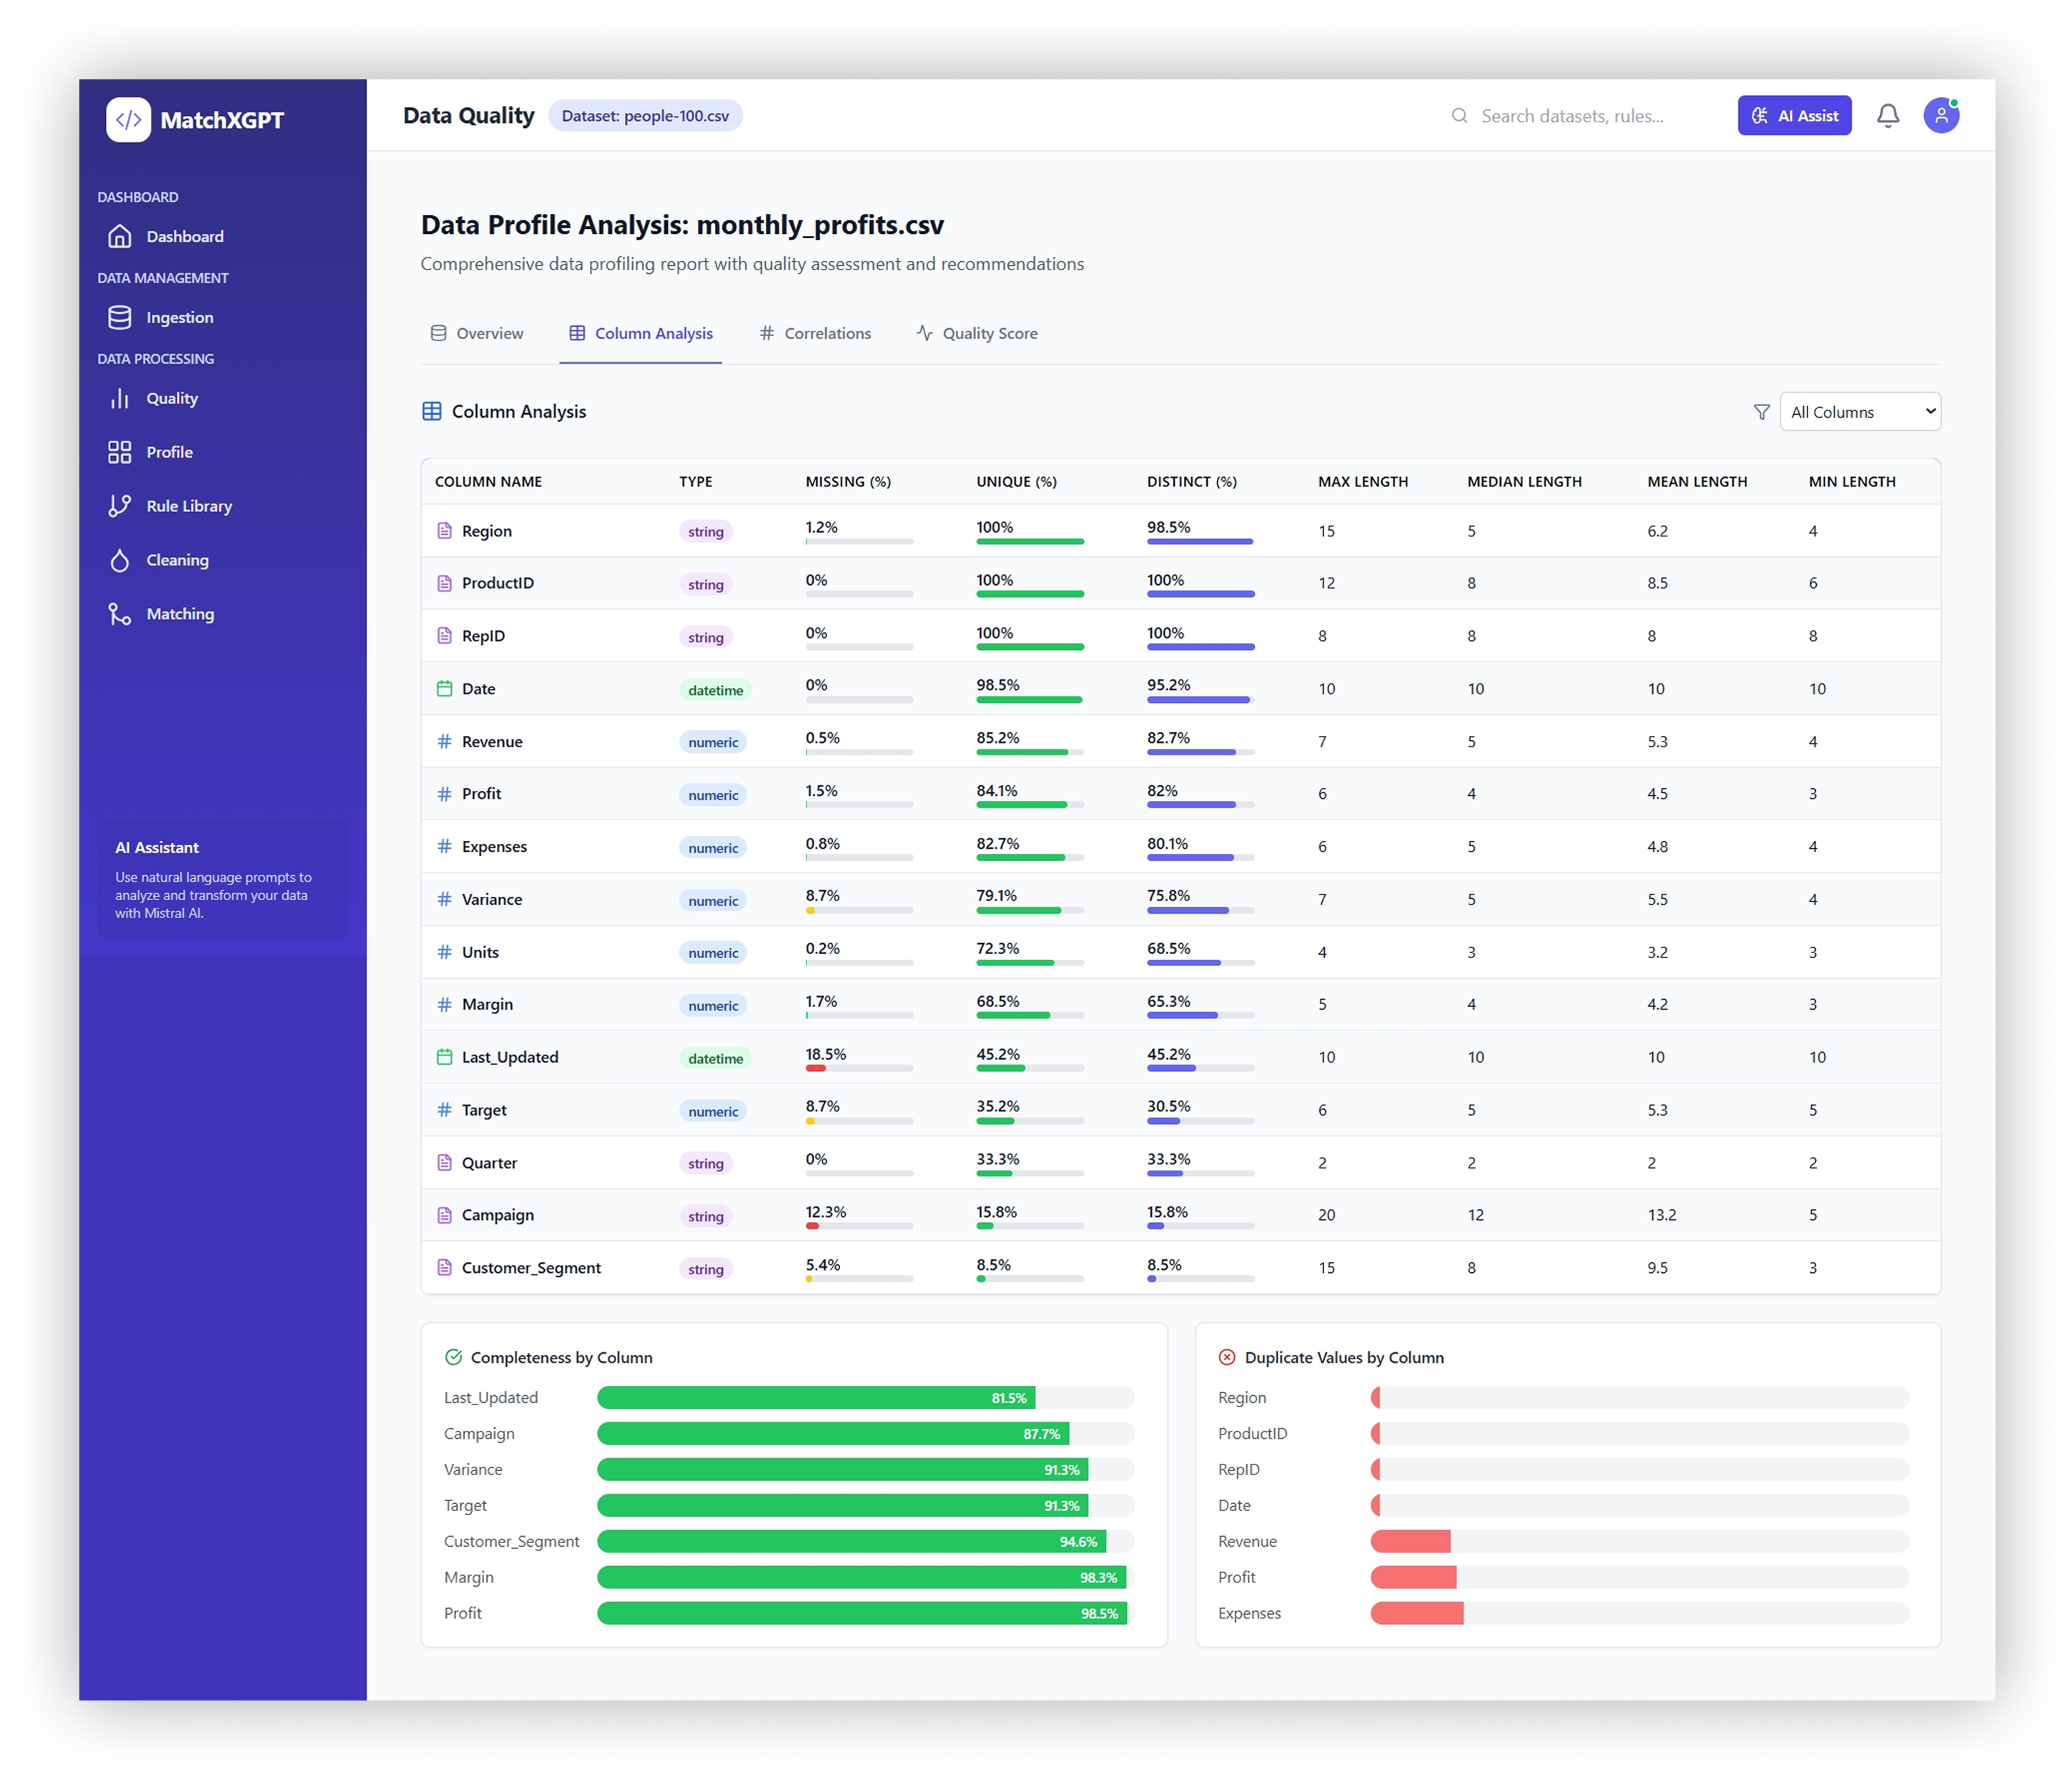Open Quality in the sidebar
Screen dimensions: 2072x1777
click(172, 398)
